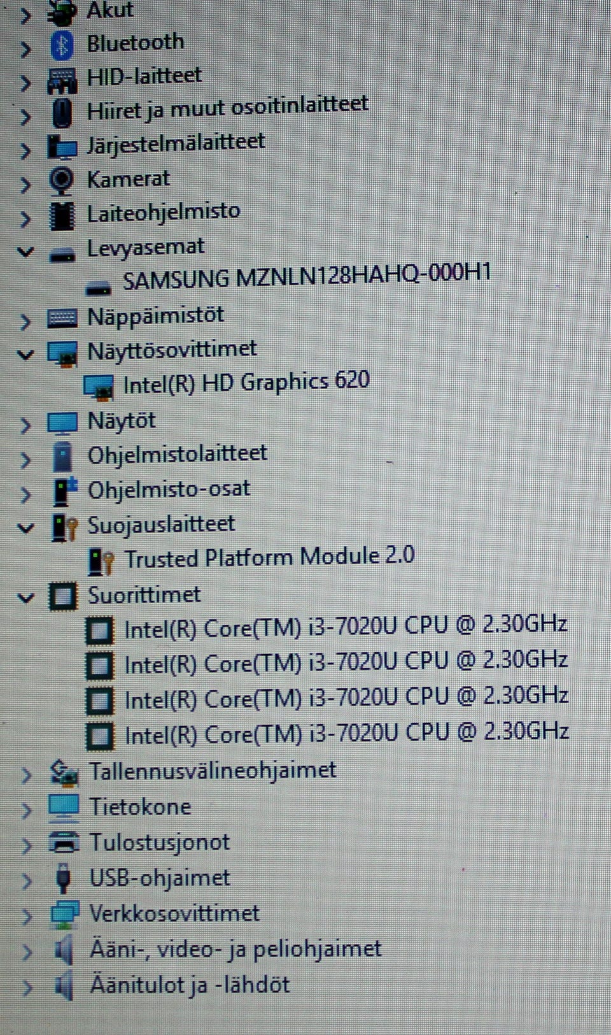Collapse the Näyttösovittimet category

point(25,354)
